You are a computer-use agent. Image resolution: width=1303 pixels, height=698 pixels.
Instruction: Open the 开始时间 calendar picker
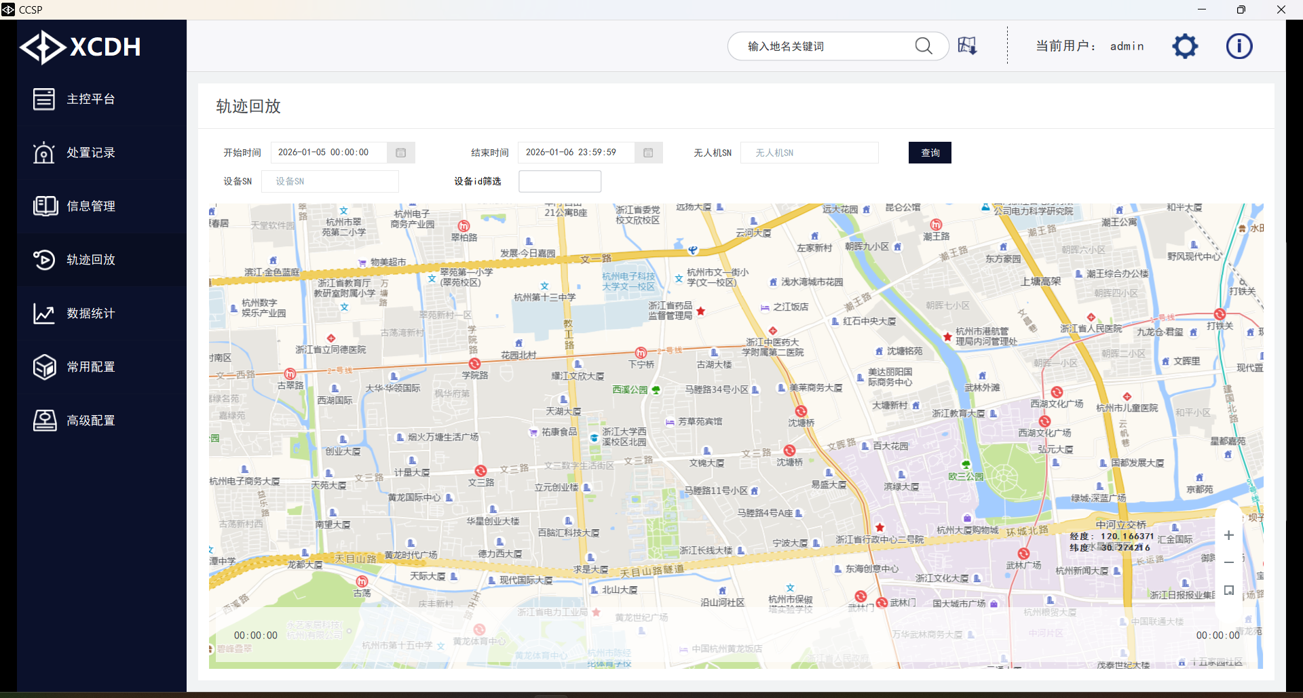(x=400, y=153)
